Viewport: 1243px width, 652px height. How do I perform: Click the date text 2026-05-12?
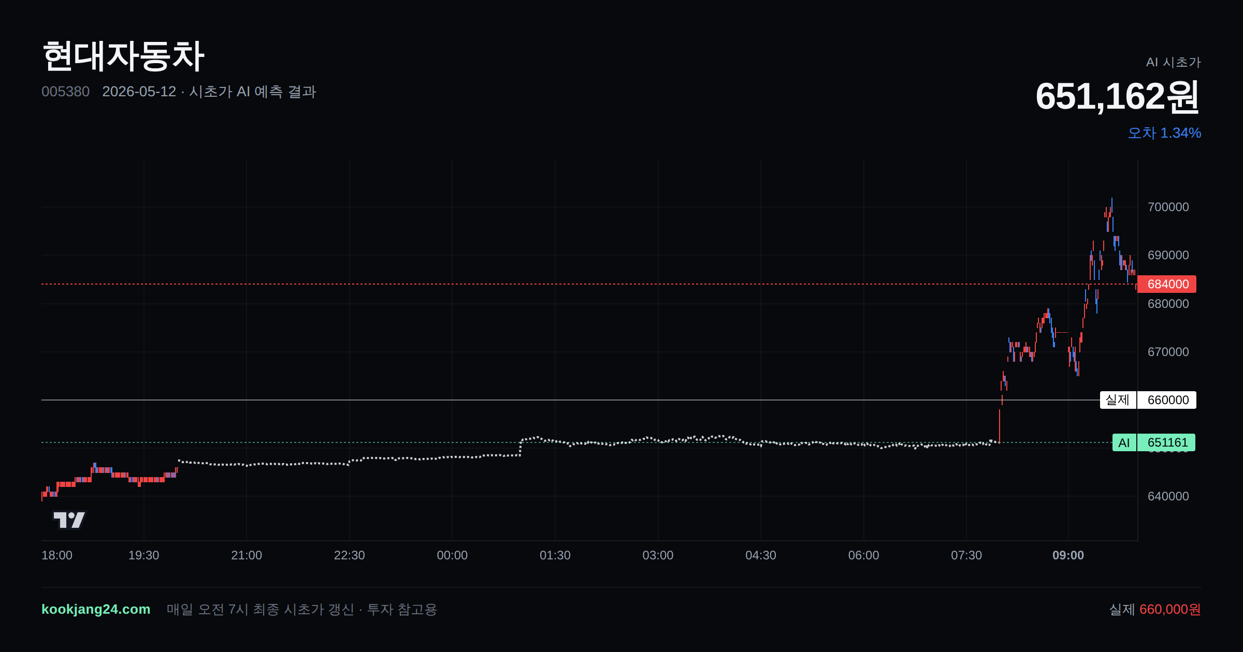139,92
